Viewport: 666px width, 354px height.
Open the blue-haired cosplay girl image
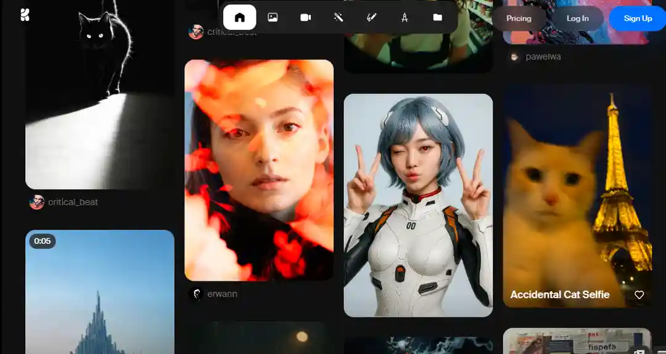coord(418,205)
